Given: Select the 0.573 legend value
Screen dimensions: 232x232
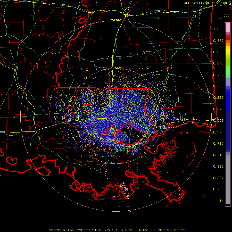Looking at the screenshot, I should pos(218,121).
